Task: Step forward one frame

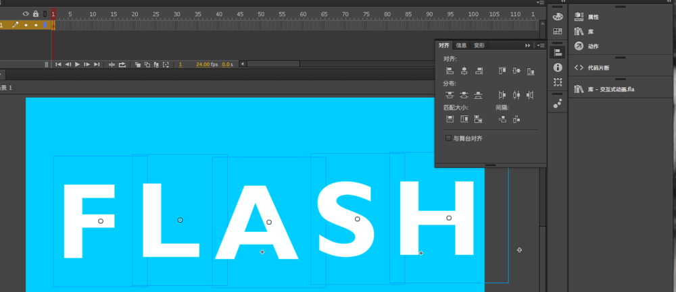Action: coord(87,65)
